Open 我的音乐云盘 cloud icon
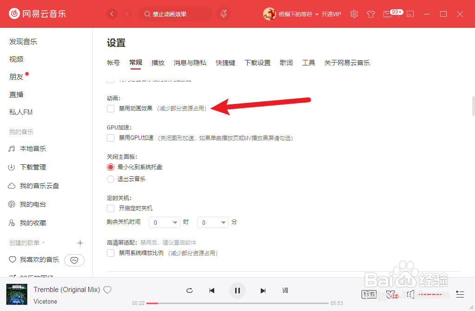The width and height of the screenshot is (475, 311). (12, 186)
